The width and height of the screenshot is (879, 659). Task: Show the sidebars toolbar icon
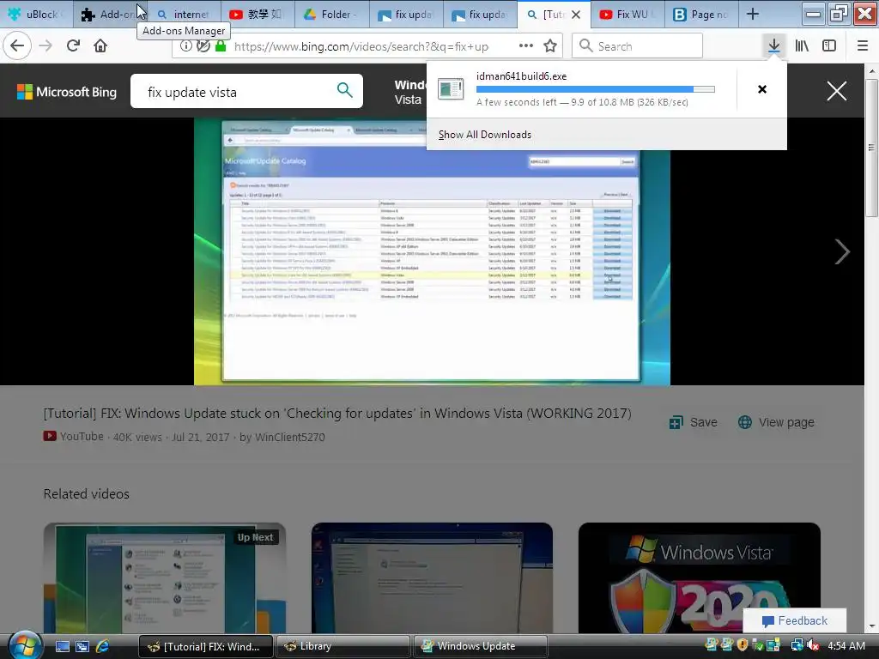click(x=829, y=46)
